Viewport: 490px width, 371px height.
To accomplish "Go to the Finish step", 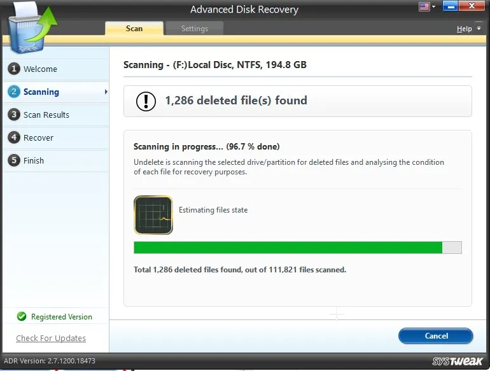I will coord(56,160).
